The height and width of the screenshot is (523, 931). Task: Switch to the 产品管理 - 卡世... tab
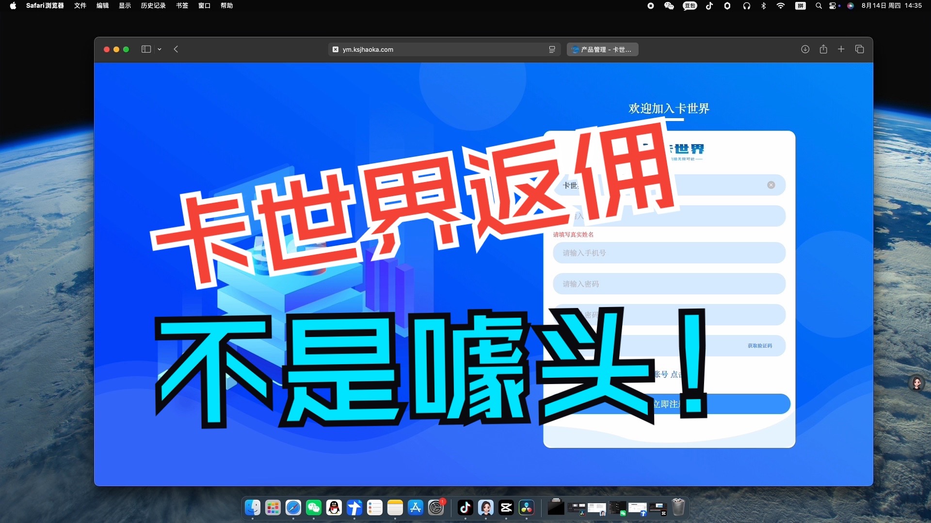[602, 49]
